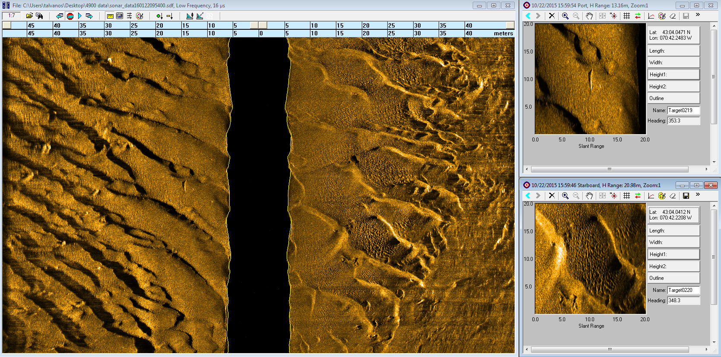The image size is (721, 357).
Task: Open color palette in main sonar toolbar
Action: click(x=139, y=16)
